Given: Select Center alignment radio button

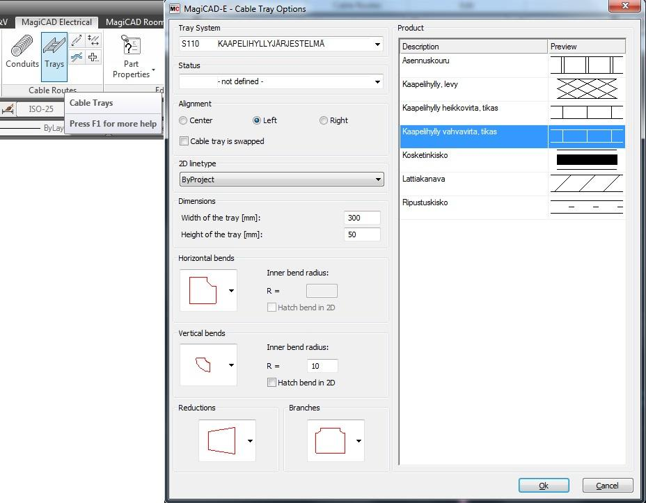Looking at the screenshot, I should coord(183,120).
